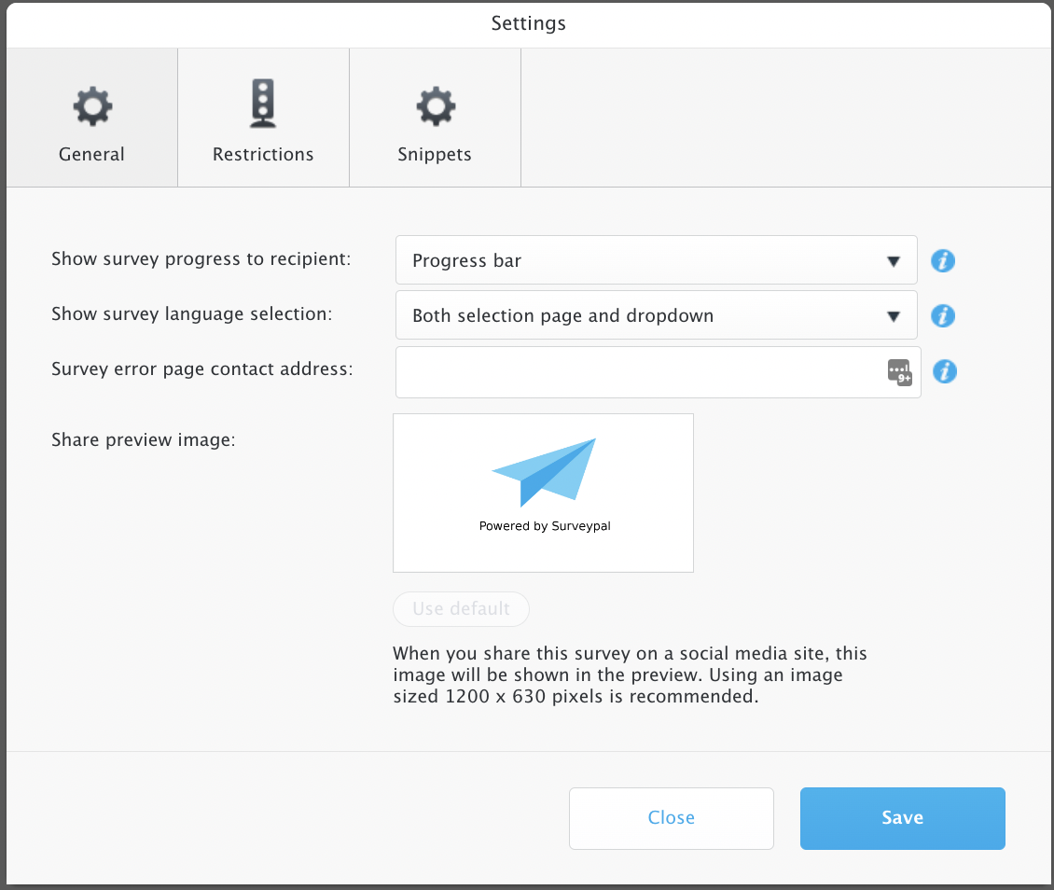The width and height of the screenshot is (1054, 890).
Task: Click the share image recommendation text
Action: 630,674
